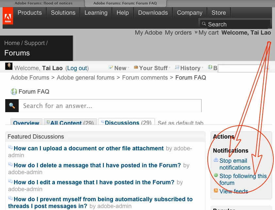Click the pencil icon next to New
275x210 pixels.
(x=111, y=67)
